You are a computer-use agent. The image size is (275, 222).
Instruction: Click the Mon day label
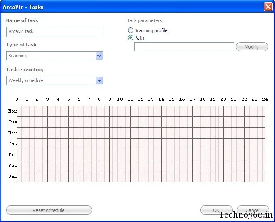click(x=13, y=111)
